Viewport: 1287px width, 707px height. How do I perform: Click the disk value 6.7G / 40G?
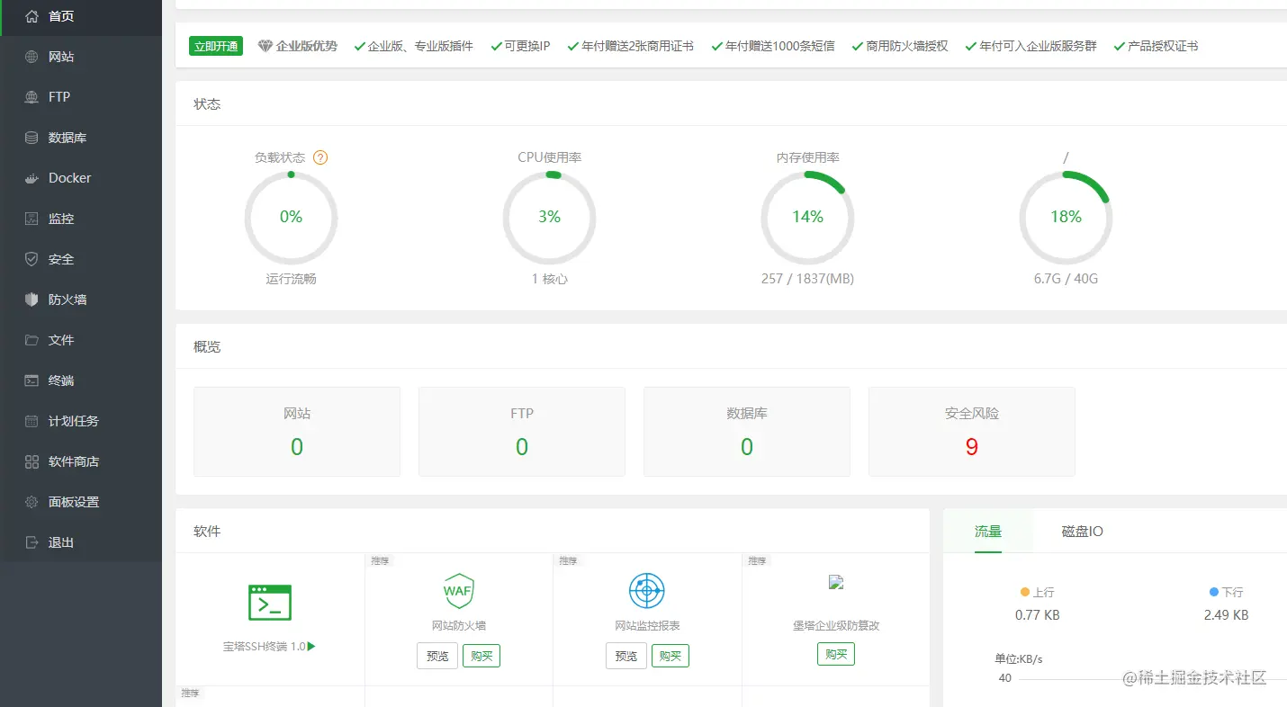1066,279
